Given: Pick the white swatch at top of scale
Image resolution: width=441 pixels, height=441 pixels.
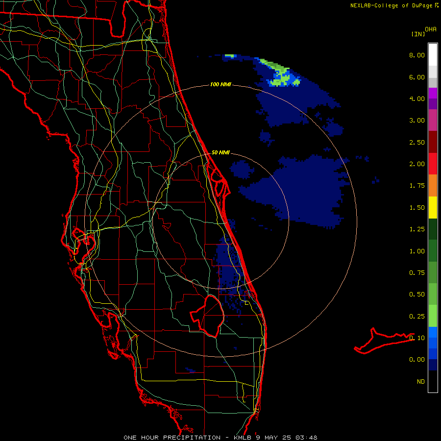Looking at the screenshot, I should 433,55.
